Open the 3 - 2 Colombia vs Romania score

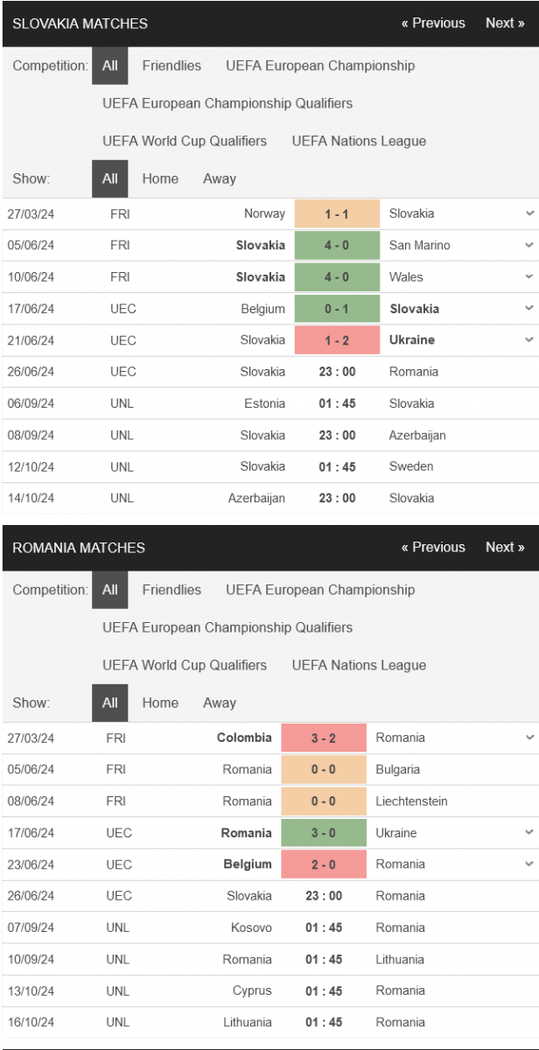[x=323, y=738]
